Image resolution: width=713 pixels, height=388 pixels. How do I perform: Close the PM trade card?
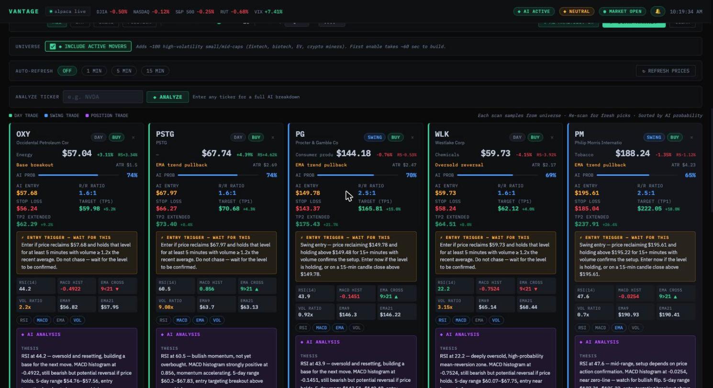[691, 138]
